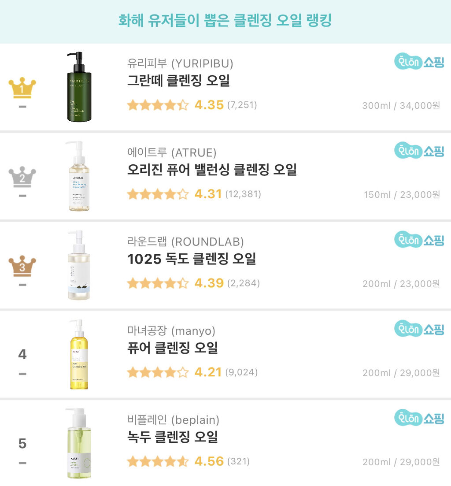Open the yellow manyo Pure Cleansing Oil image
This screenshot has height=486, width=451.
[x=79, y=355]
